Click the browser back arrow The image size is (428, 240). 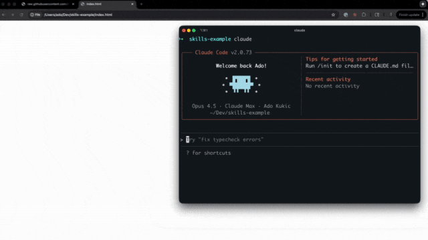[x=3, y=15]
